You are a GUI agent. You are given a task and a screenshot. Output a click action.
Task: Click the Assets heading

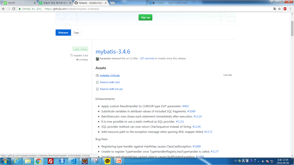[x=101, y=68]
